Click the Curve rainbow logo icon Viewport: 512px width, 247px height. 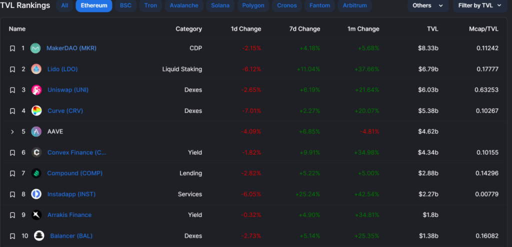[x=36, y=111]
